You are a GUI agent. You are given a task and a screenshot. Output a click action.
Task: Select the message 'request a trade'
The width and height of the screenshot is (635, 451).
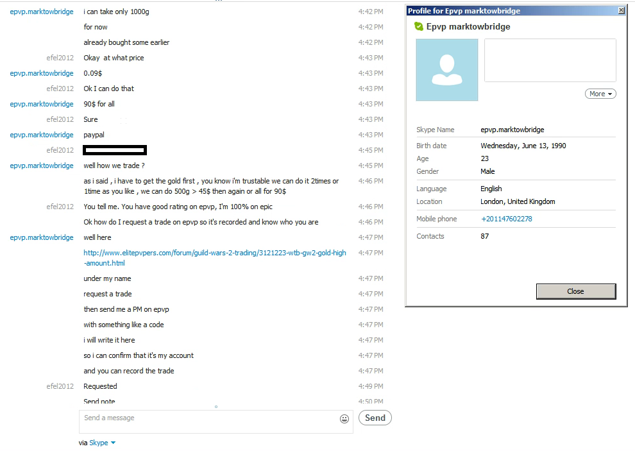(x=107, y=294)
